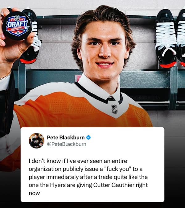Image resolution: width=185 pixels, height=208 pixels.
Task: Click the hanging skates at right edge
Action: (170, 39)
